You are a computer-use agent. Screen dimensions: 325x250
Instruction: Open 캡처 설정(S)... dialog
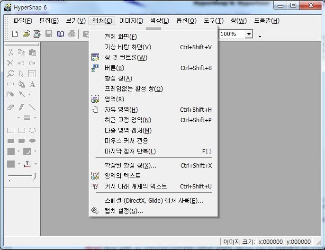[x=153, y=211]
